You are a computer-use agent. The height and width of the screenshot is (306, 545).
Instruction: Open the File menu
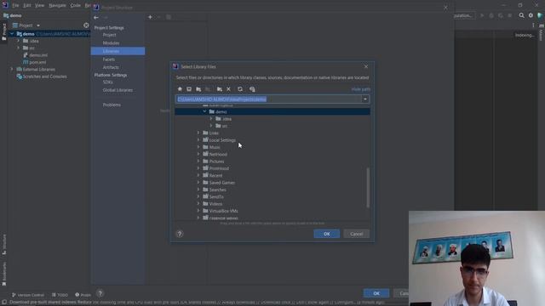[15, 6]
